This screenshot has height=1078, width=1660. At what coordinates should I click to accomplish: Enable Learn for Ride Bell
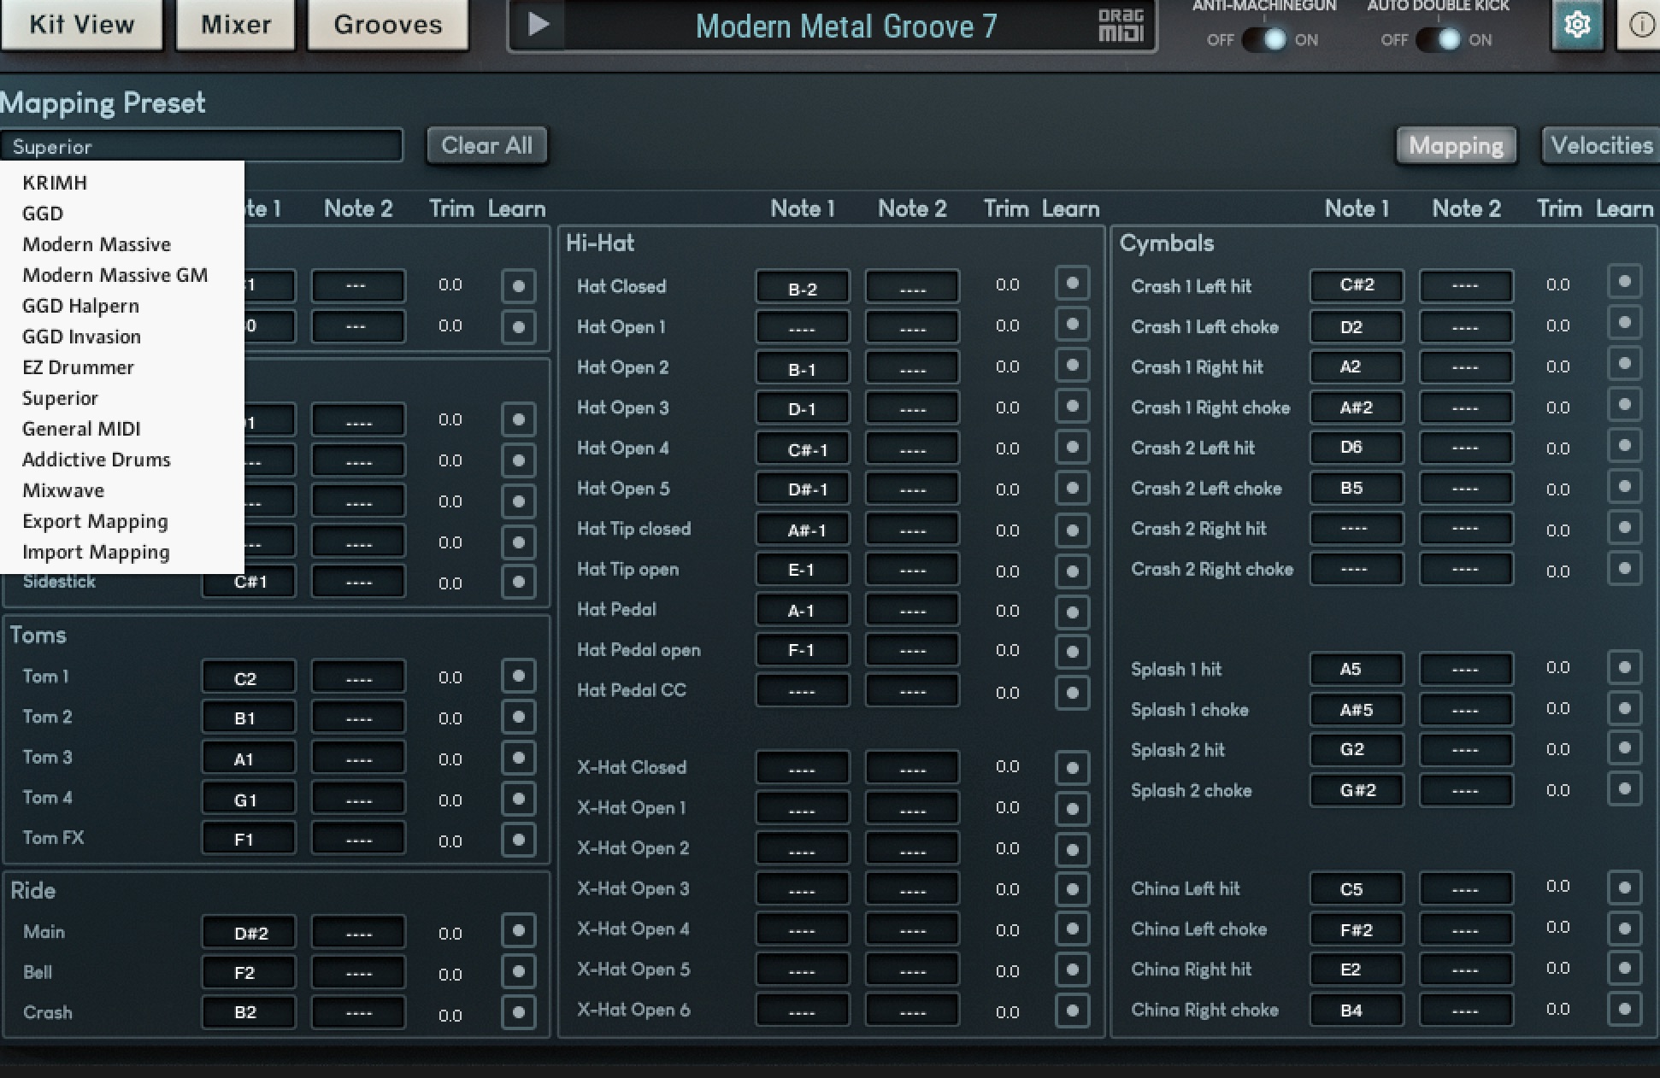[518, 971]
